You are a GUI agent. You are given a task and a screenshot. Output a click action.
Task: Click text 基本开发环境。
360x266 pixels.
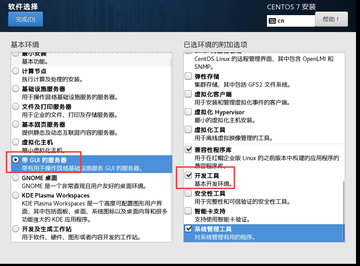[x=214, y=184]
